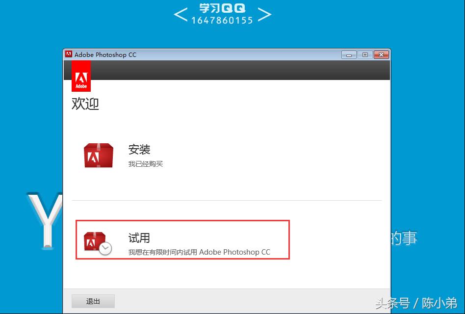
Task: Click the Adobe Photoshop CC title text
Action: [x=105, y=54]
